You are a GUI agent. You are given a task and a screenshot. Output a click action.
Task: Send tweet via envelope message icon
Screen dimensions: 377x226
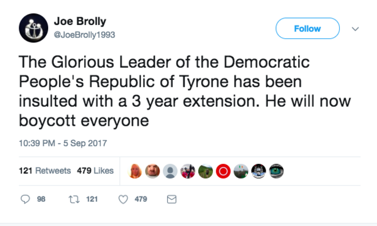[x=172, y=199]
